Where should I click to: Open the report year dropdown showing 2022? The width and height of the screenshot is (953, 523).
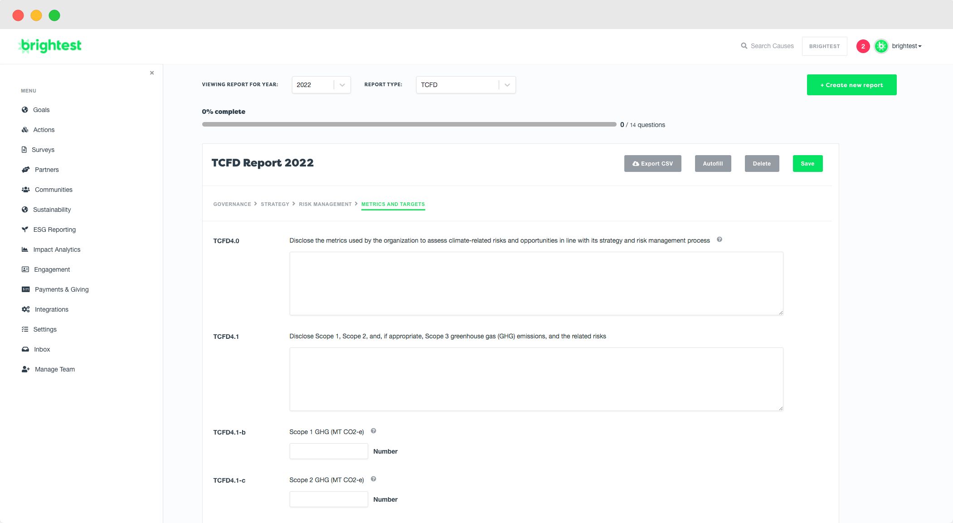click(321, 85)
